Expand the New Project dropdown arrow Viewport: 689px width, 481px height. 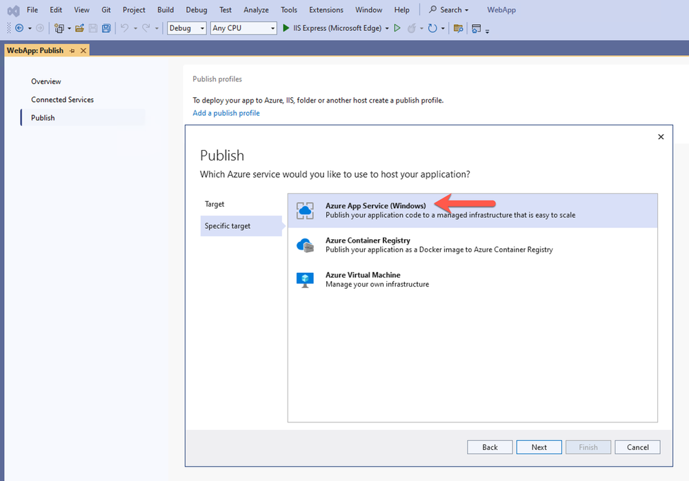click(x=70, y=28)
